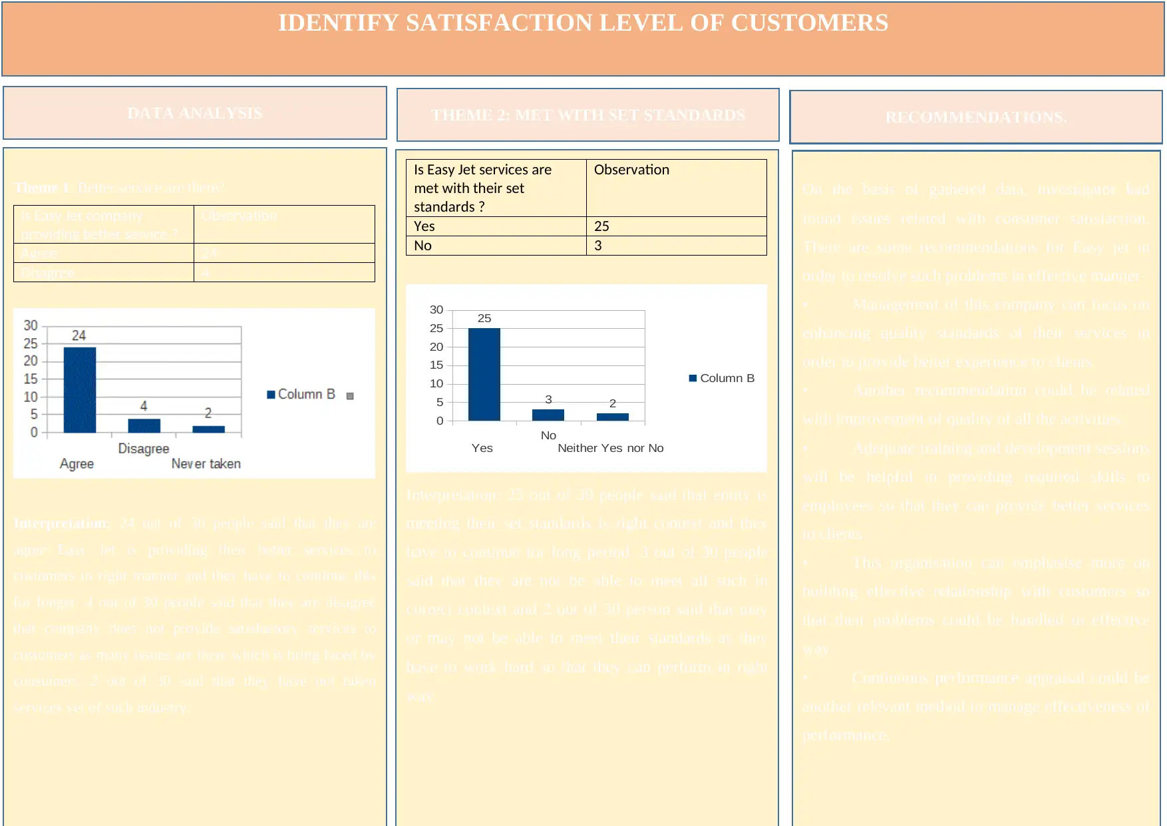This screenshot has height=826, width=1167.
Task: Select the "25" value cell in the Theme 2 table
Action: click(677, 226)
